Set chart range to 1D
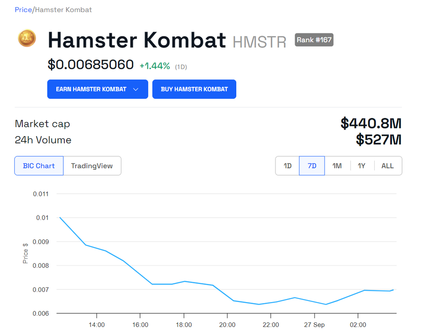The width and height of the screenshot is (431, 336). (288, 165)
